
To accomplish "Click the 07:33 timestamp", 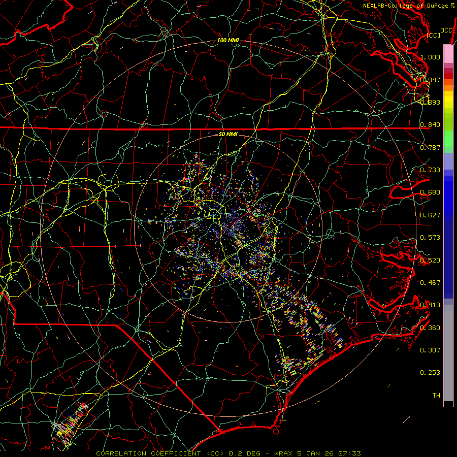I will pyautogui.click(x=349, y=453).
